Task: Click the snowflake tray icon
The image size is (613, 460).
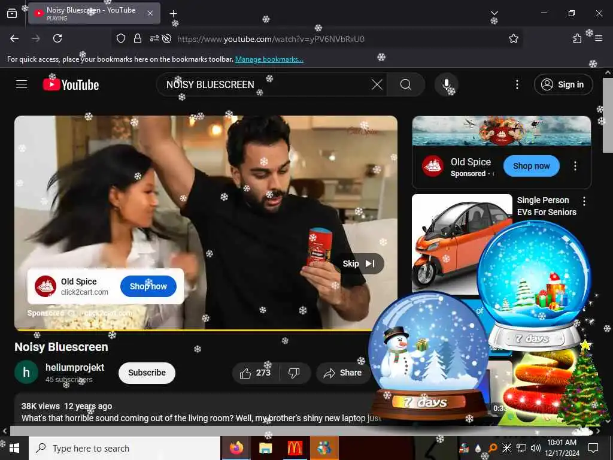Action: click(506, 448)
